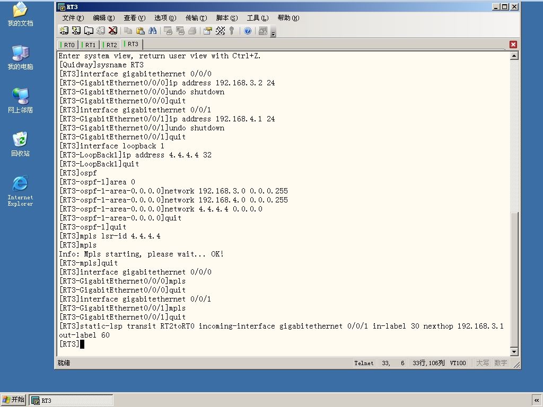543x407 pixels.
Task: Click the VT100 status bar entry
Action: pyautogui.click(x=458, y=363)
